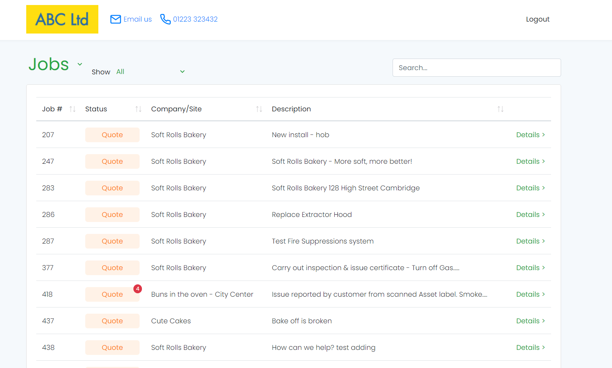Open Details for job 286
This screenshot has height=368, width=612.
(x=531, y=215)
